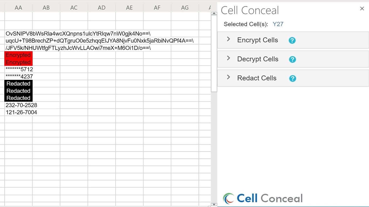Select the cell containing 232-70-2528
This screenshot has height=207, width=369.
[18, 105]
